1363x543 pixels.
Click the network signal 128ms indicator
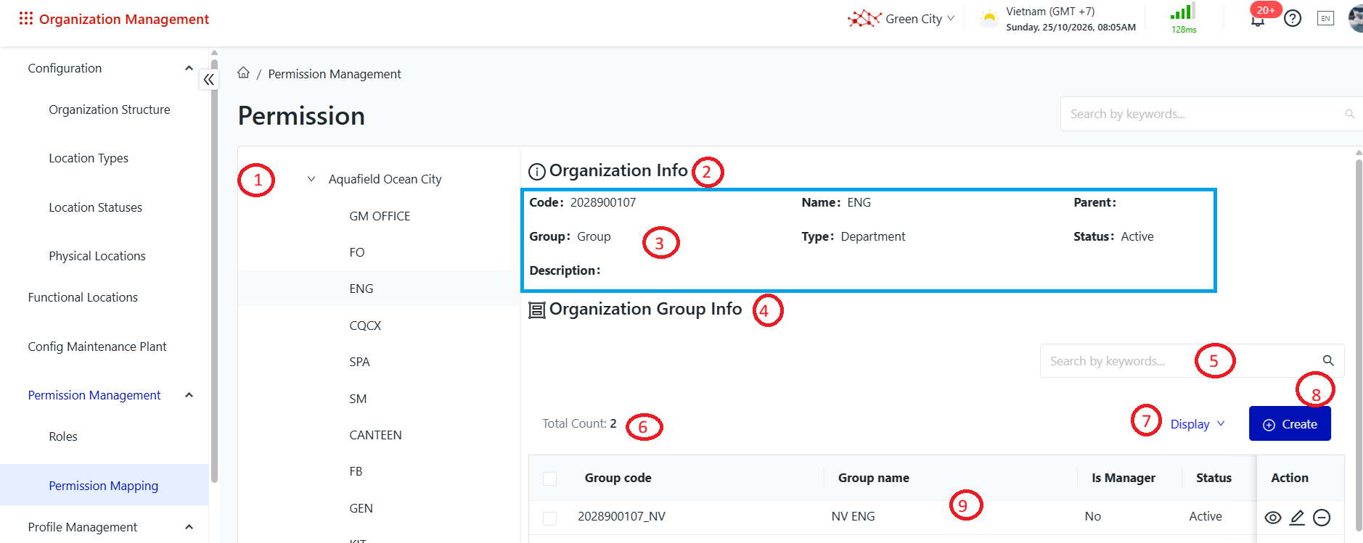pyautogui.click(x=1184, y=19)
